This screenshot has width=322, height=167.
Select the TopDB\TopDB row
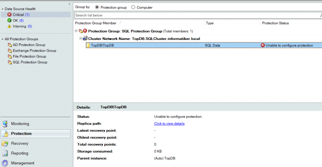[204, 45]
